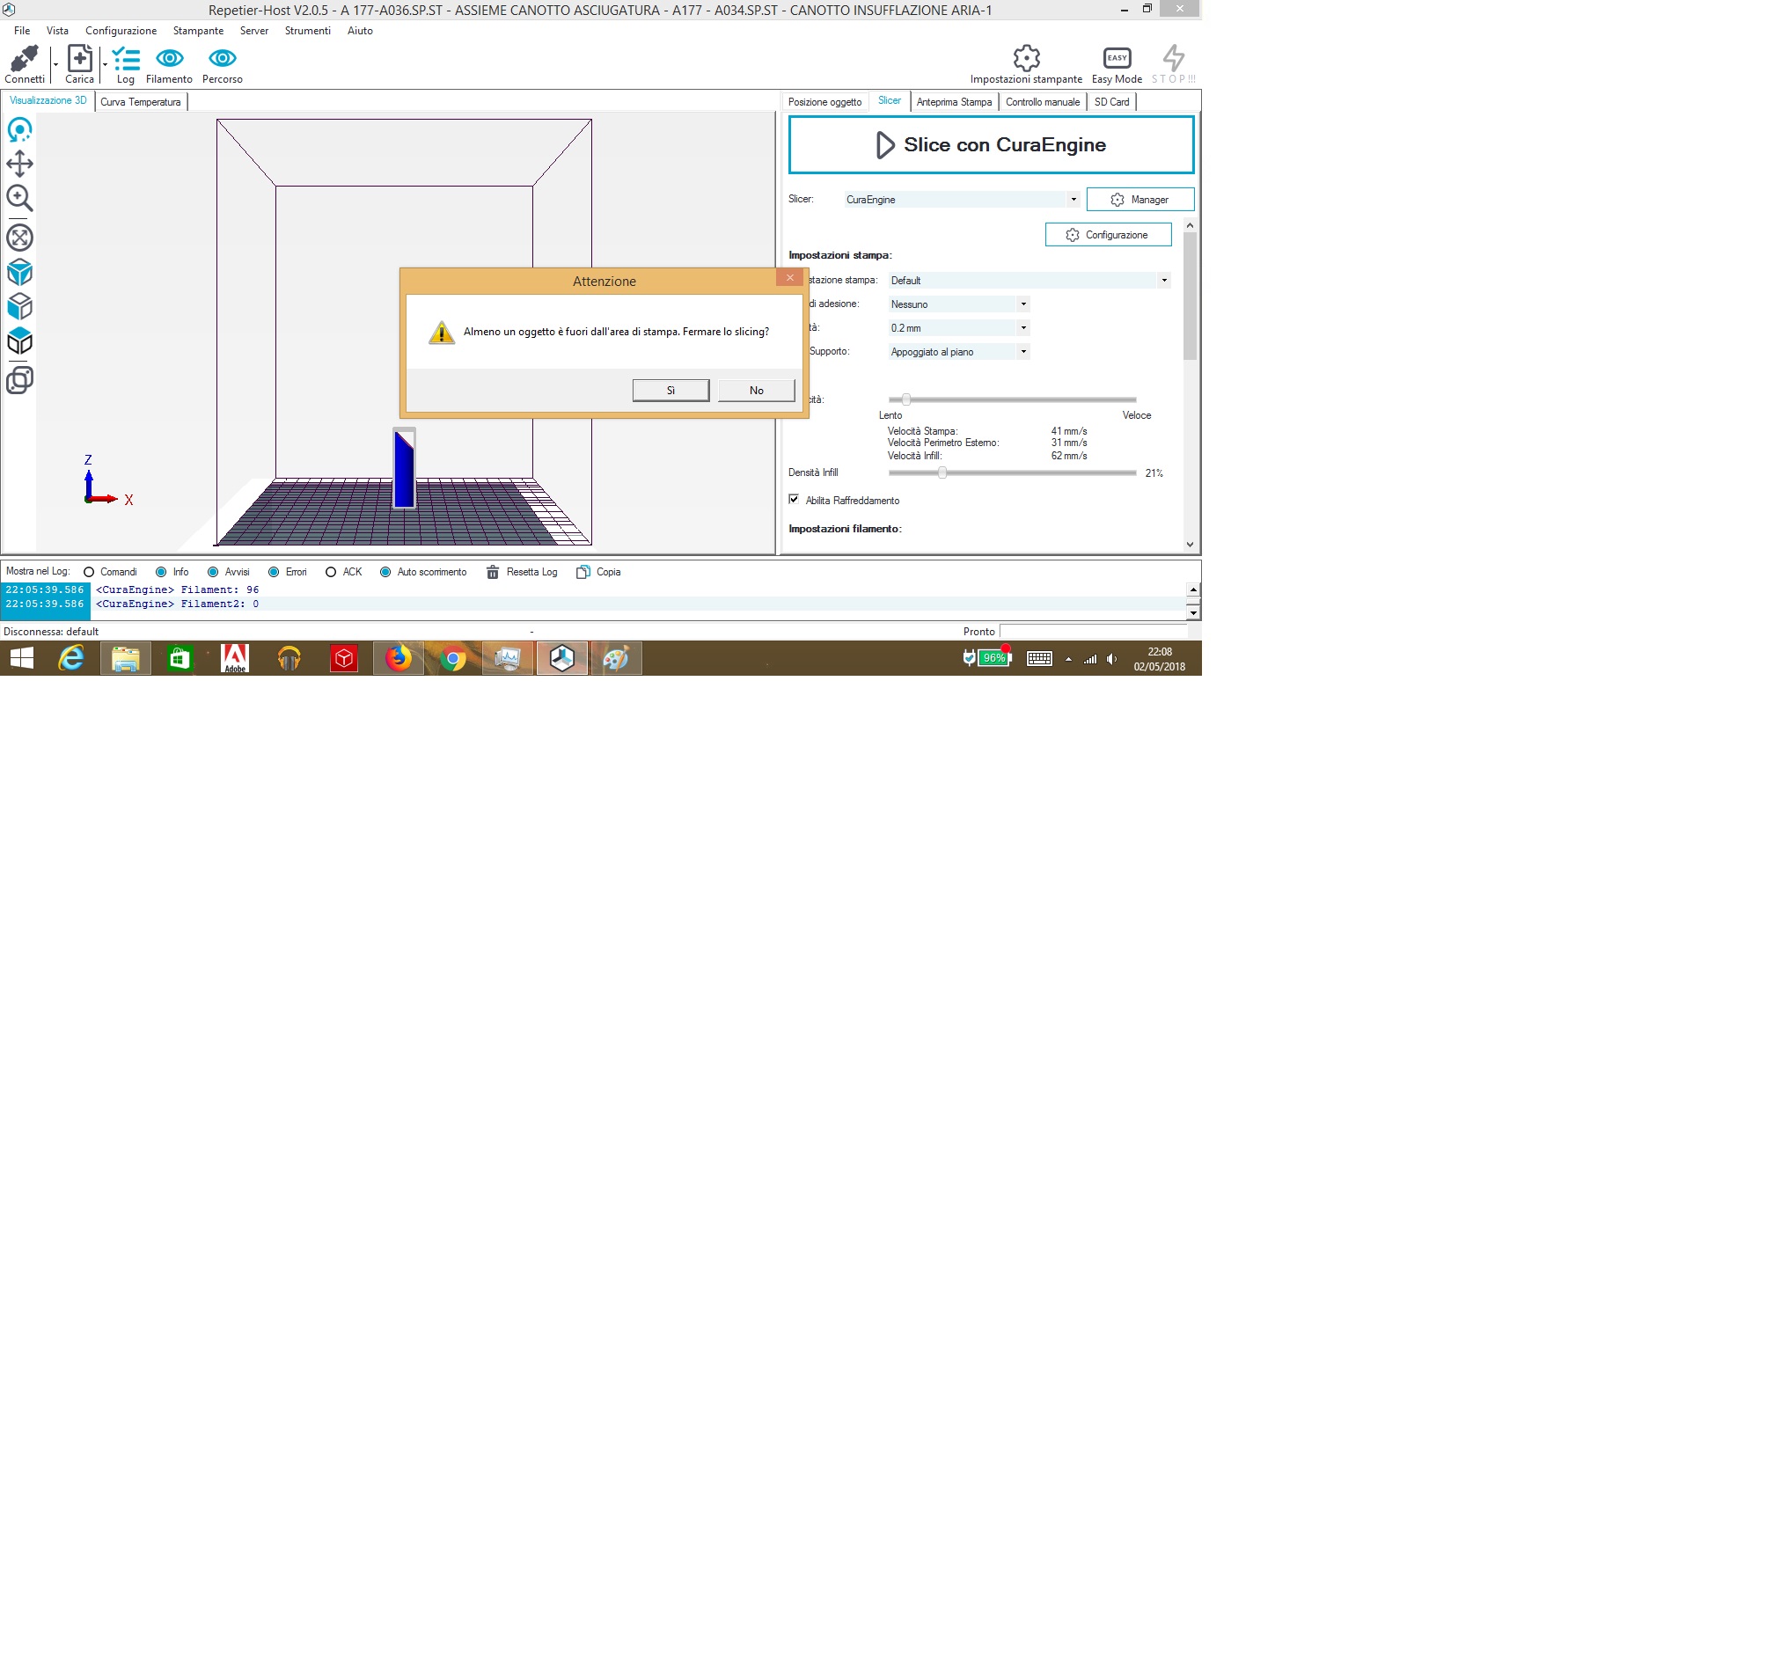
Task: Click the log scroll down arrow
Action: [x=1193, y=613]
